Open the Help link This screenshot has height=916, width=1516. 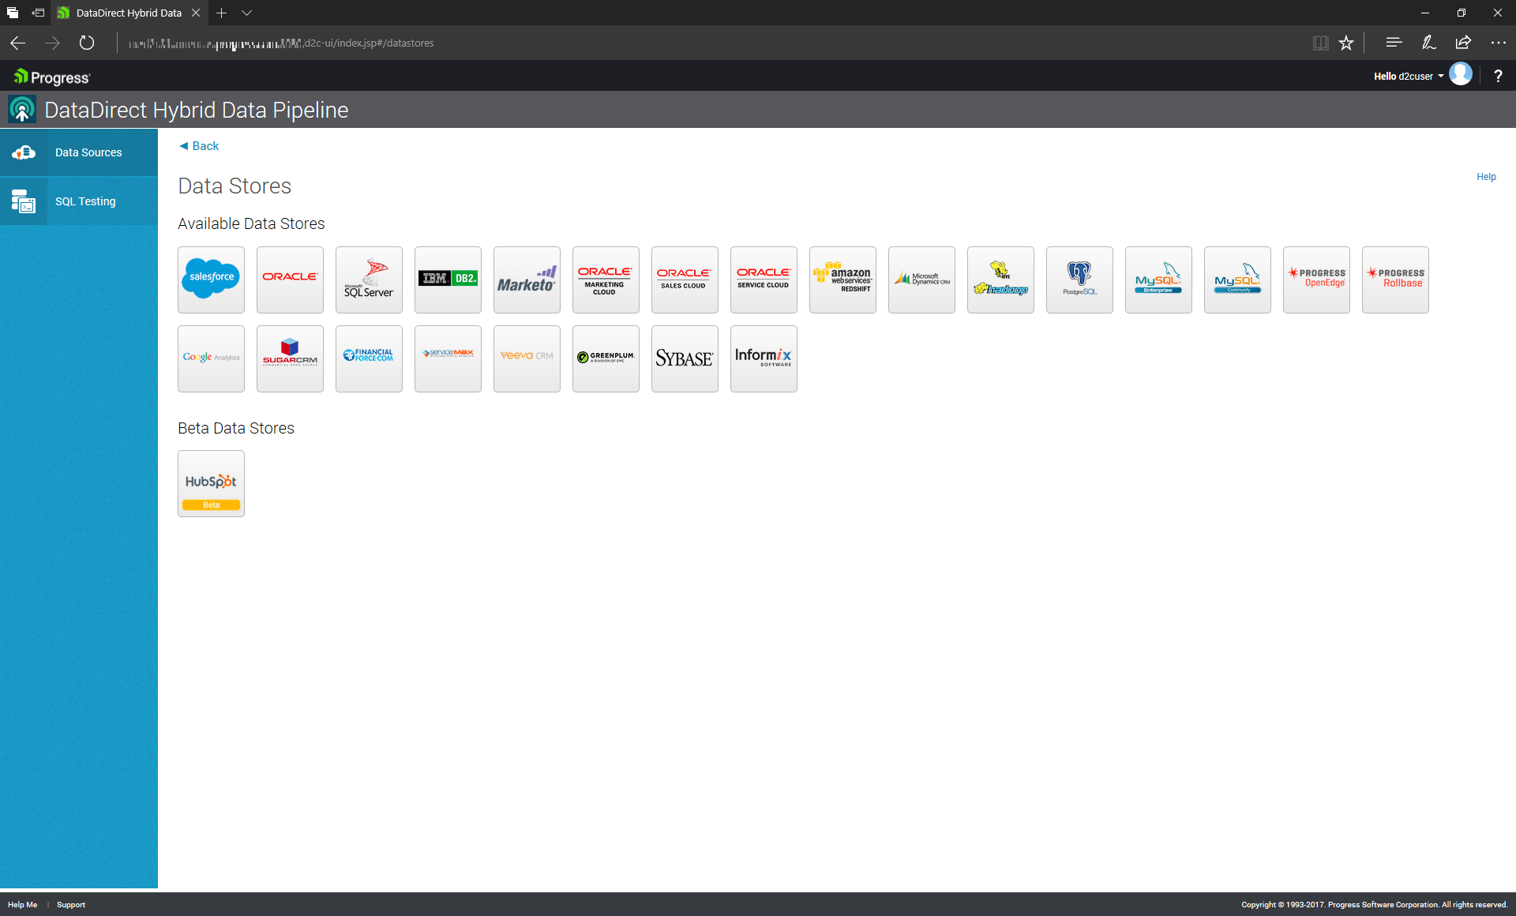(1486, 177)
